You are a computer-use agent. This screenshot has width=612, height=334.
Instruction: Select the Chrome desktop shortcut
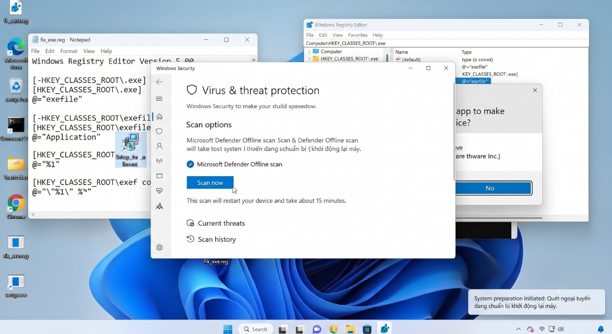pos(16,207)
